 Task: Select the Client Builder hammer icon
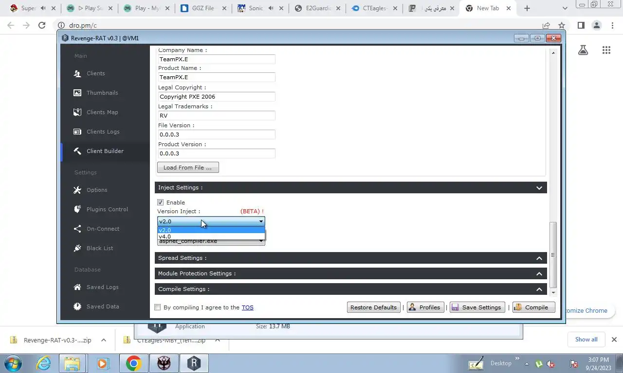pyautogui.click(x=77, y=151)
